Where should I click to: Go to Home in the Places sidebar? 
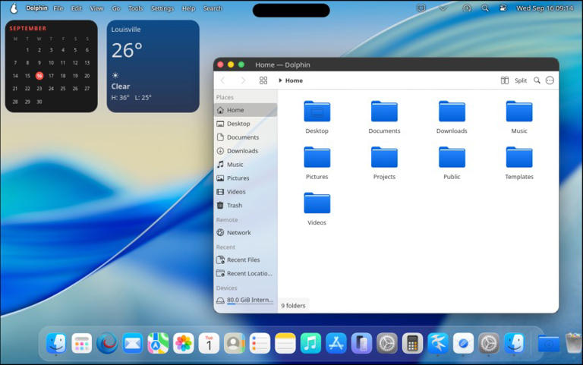245,110
